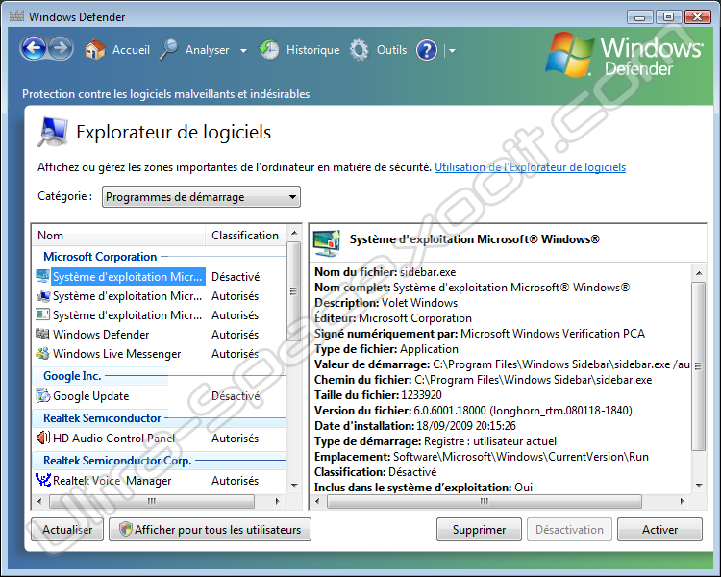The width and height of the screenshot is (721, 577).
Task: Sort the list by the Nom column header
Action: click(x=118, y=235)
